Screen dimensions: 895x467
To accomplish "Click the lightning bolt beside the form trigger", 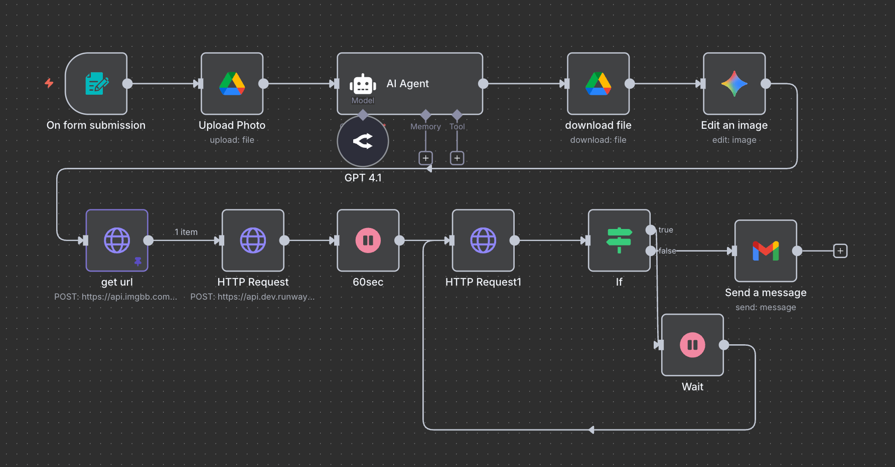I will (49, 84).
